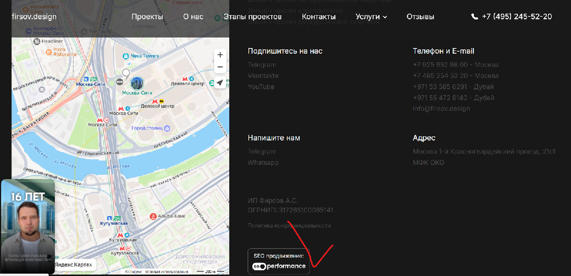Click the Альфа-Банк marker on the map
This screenshot has height=276, width=571.
[153, 216]
